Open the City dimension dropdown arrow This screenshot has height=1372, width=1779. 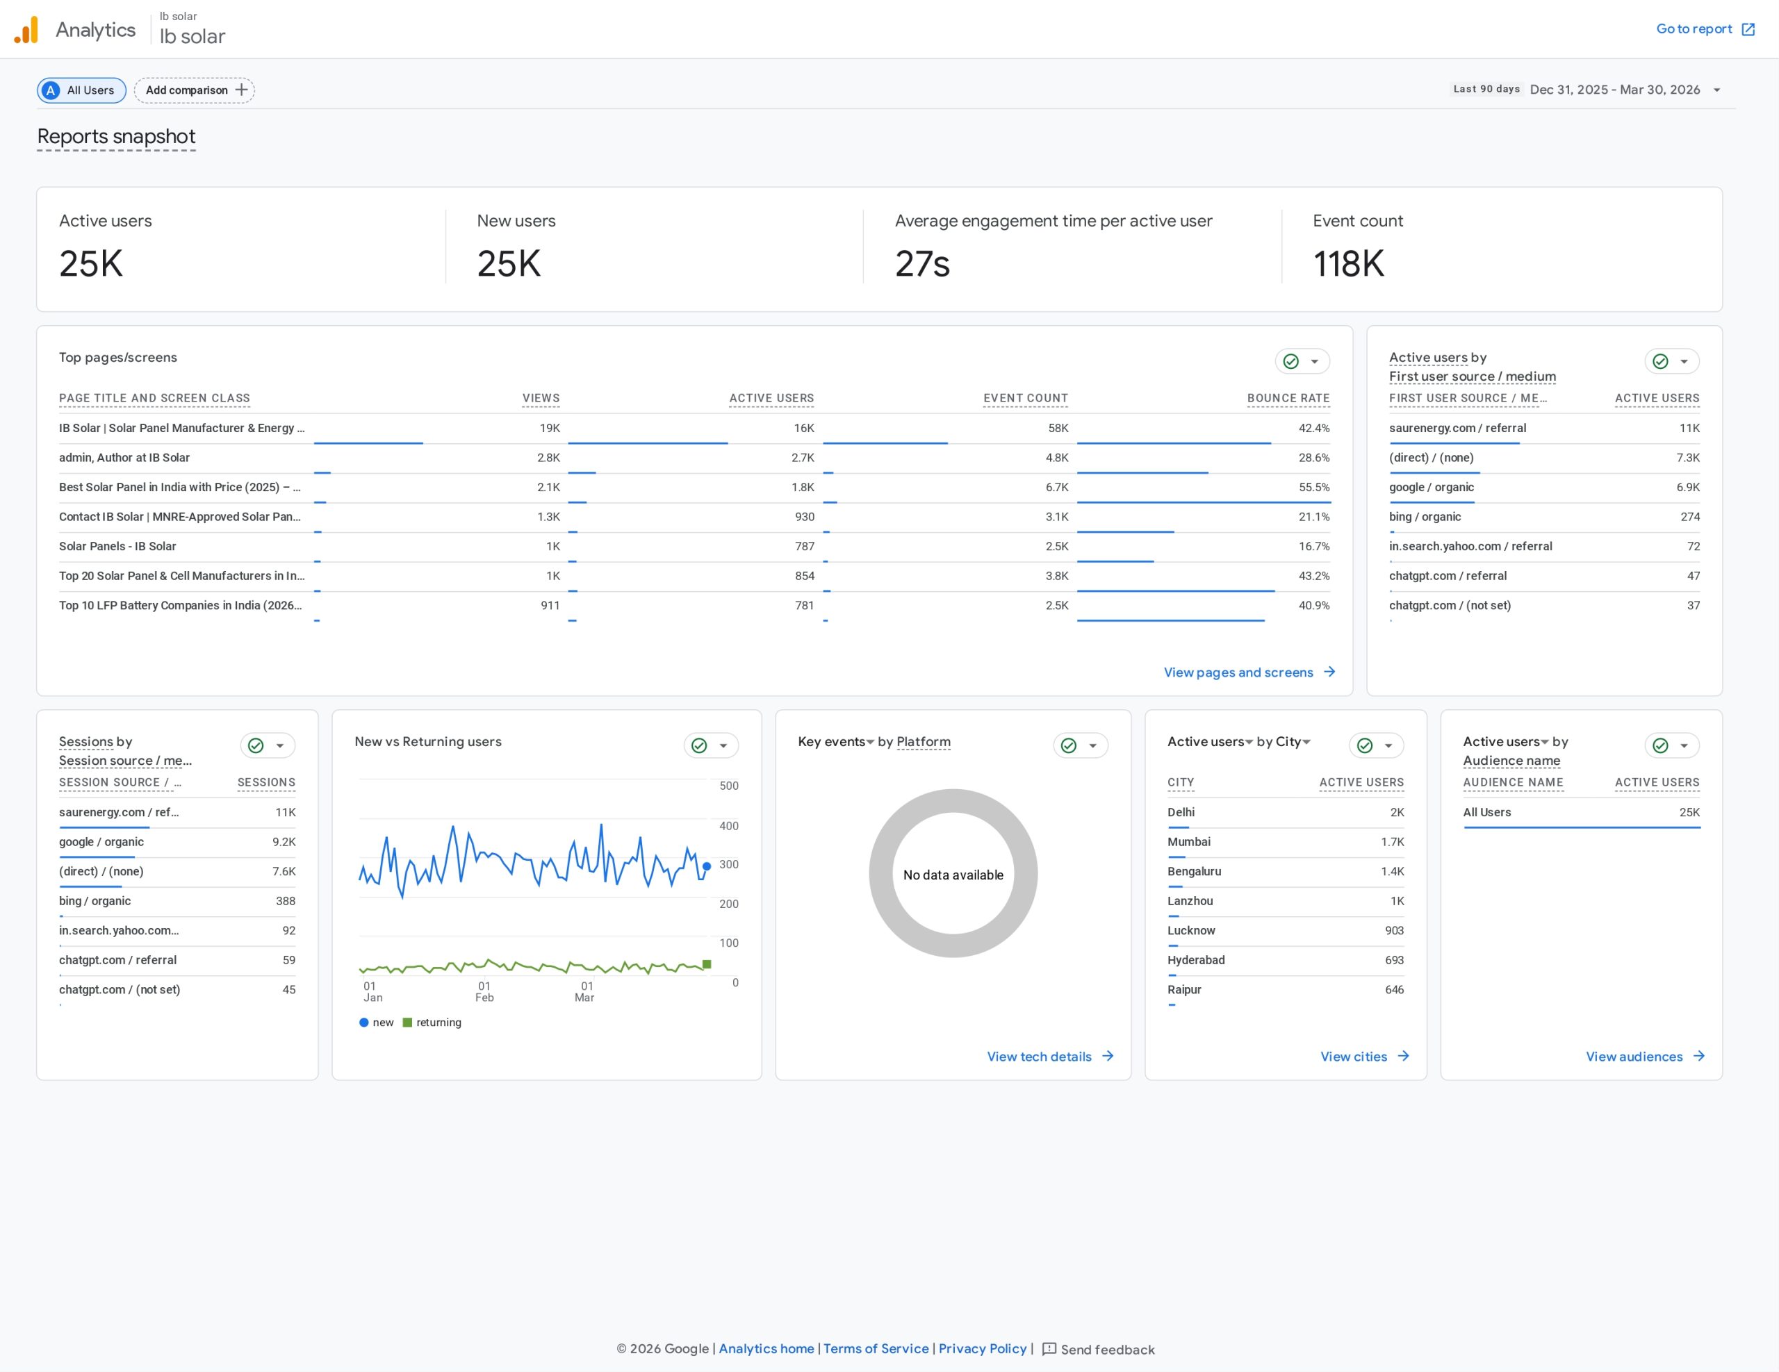(x=1306, y=742)
